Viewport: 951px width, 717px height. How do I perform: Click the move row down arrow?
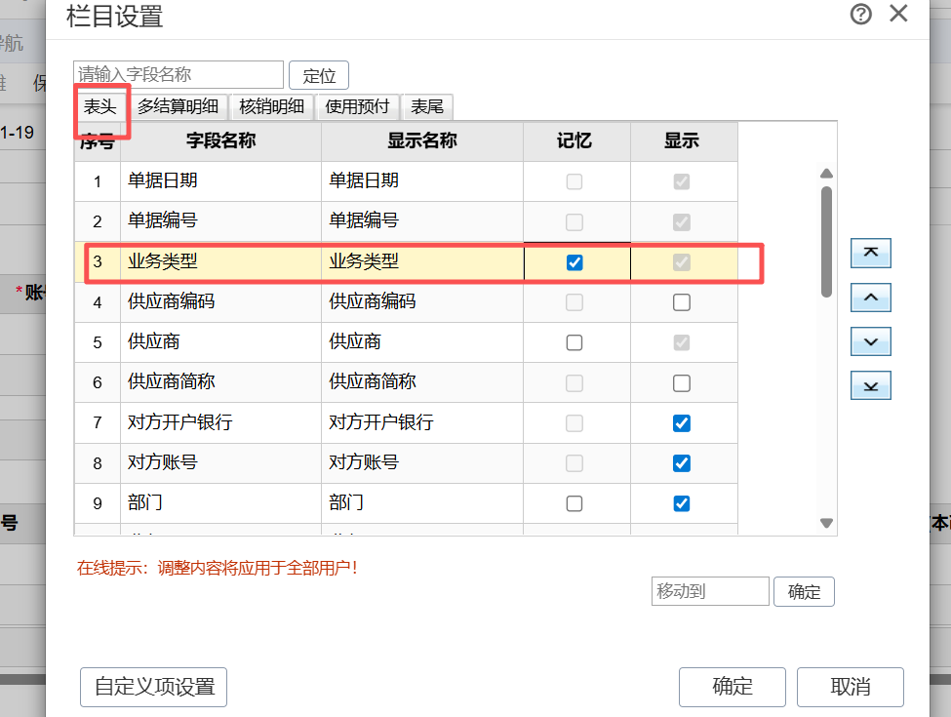point(871,341)
